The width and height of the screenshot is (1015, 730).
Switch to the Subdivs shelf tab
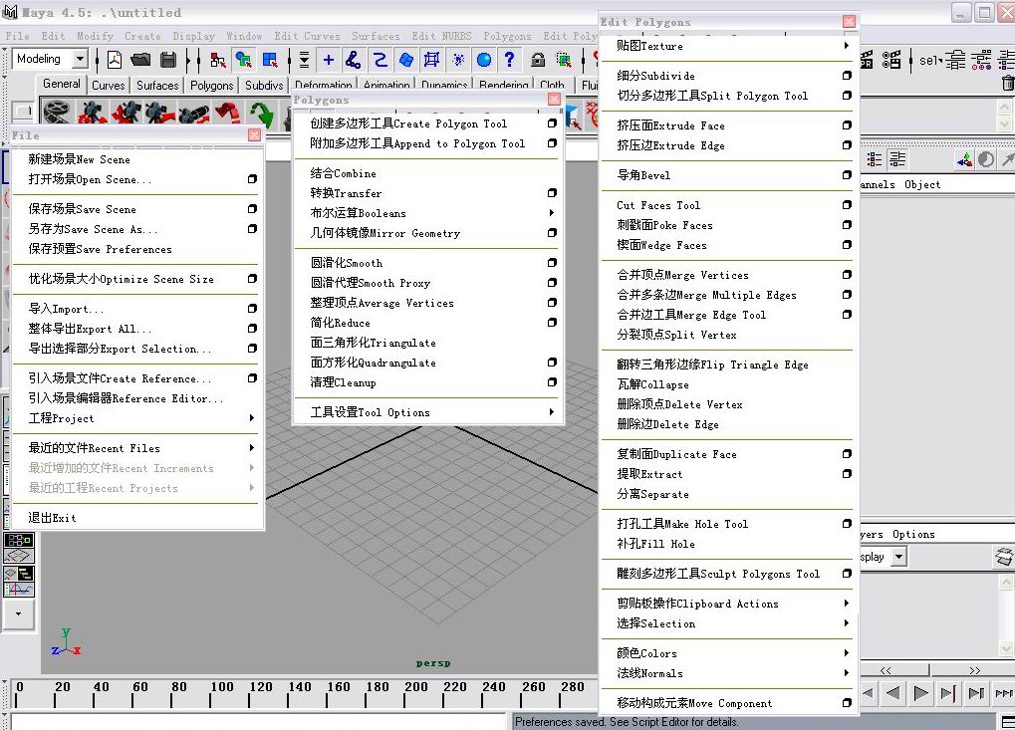pos(263,85)
